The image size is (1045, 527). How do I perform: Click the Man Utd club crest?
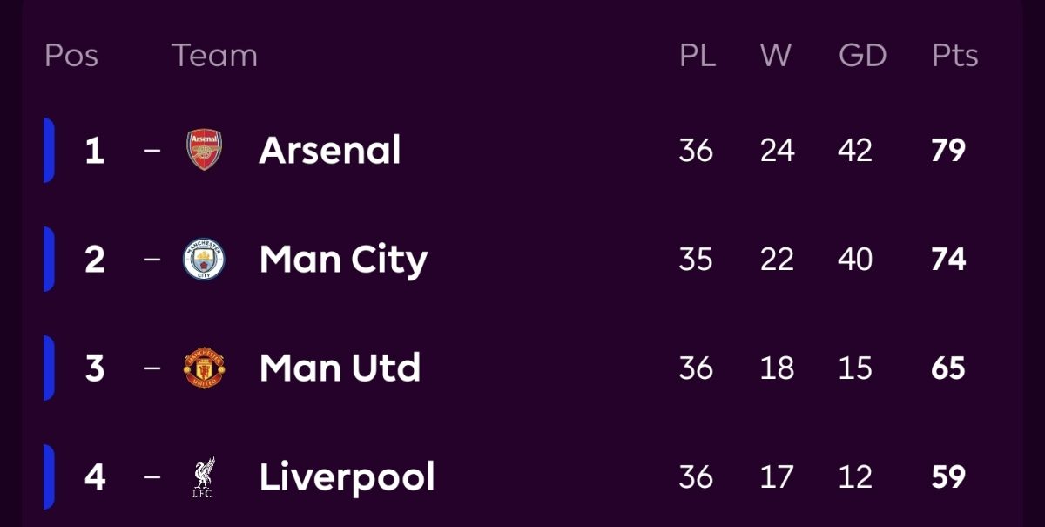pos(205,368)
